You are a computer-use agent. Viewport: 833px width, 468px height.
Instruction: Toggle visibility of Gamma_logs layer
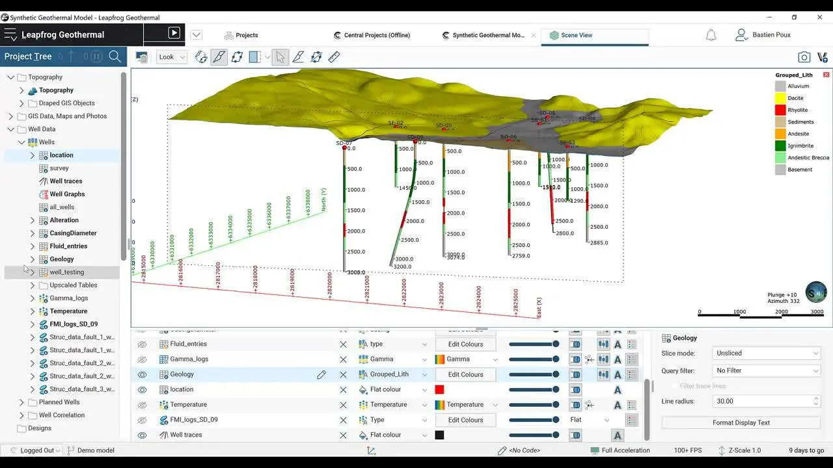coord(142,359)
